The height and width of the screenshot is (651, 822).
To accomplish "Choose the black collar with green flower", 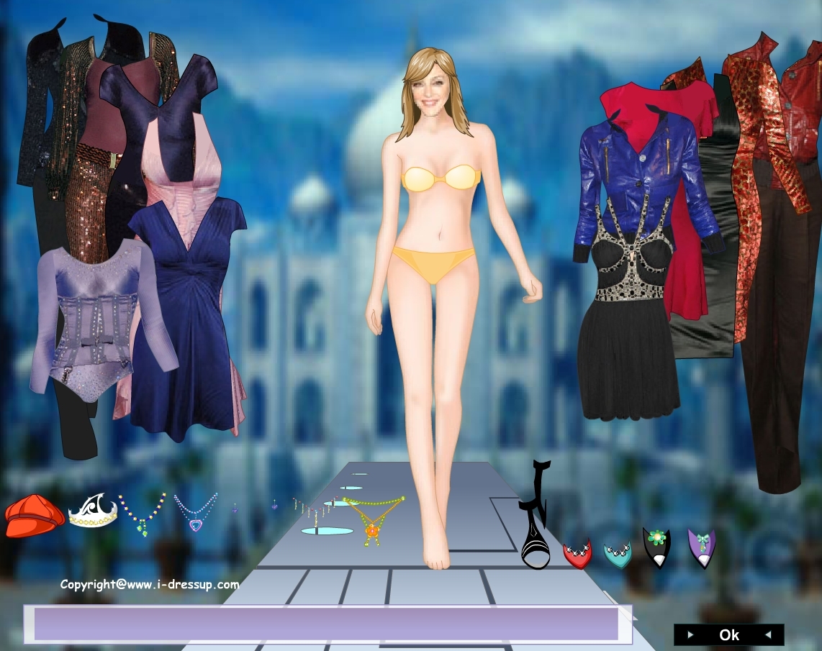I will coord(657,547).
